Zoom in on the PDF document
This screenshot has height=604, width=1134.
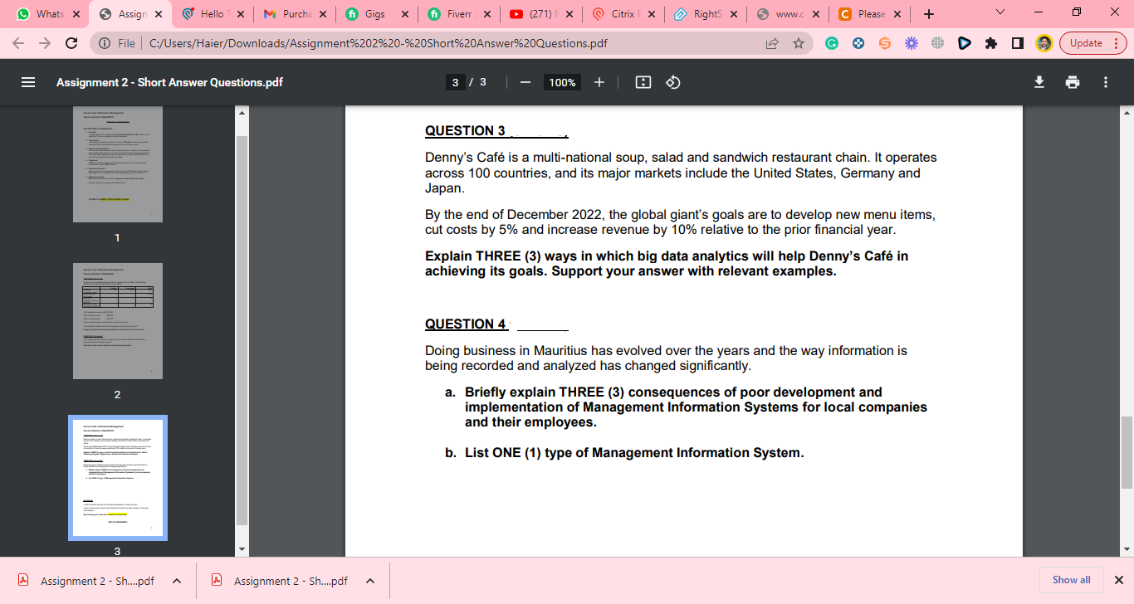point(599,82)
